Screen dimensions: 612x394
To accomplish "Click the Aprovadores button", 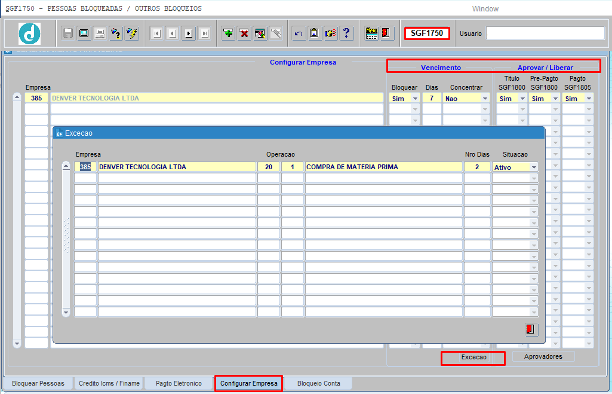I will point(543,356).
